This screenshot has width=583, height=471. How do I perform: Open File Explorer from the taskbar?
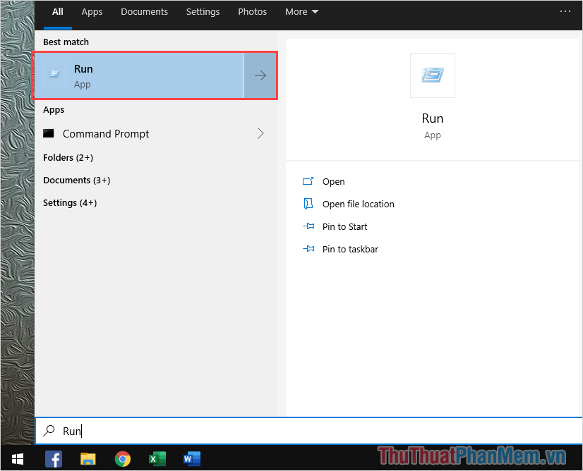(88, 459)
